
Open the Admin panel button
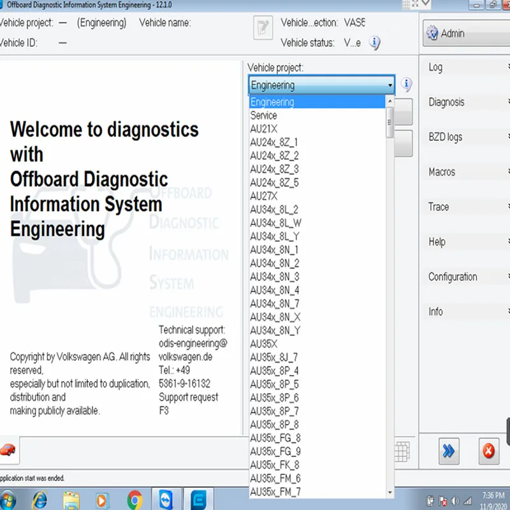point(467,33)
